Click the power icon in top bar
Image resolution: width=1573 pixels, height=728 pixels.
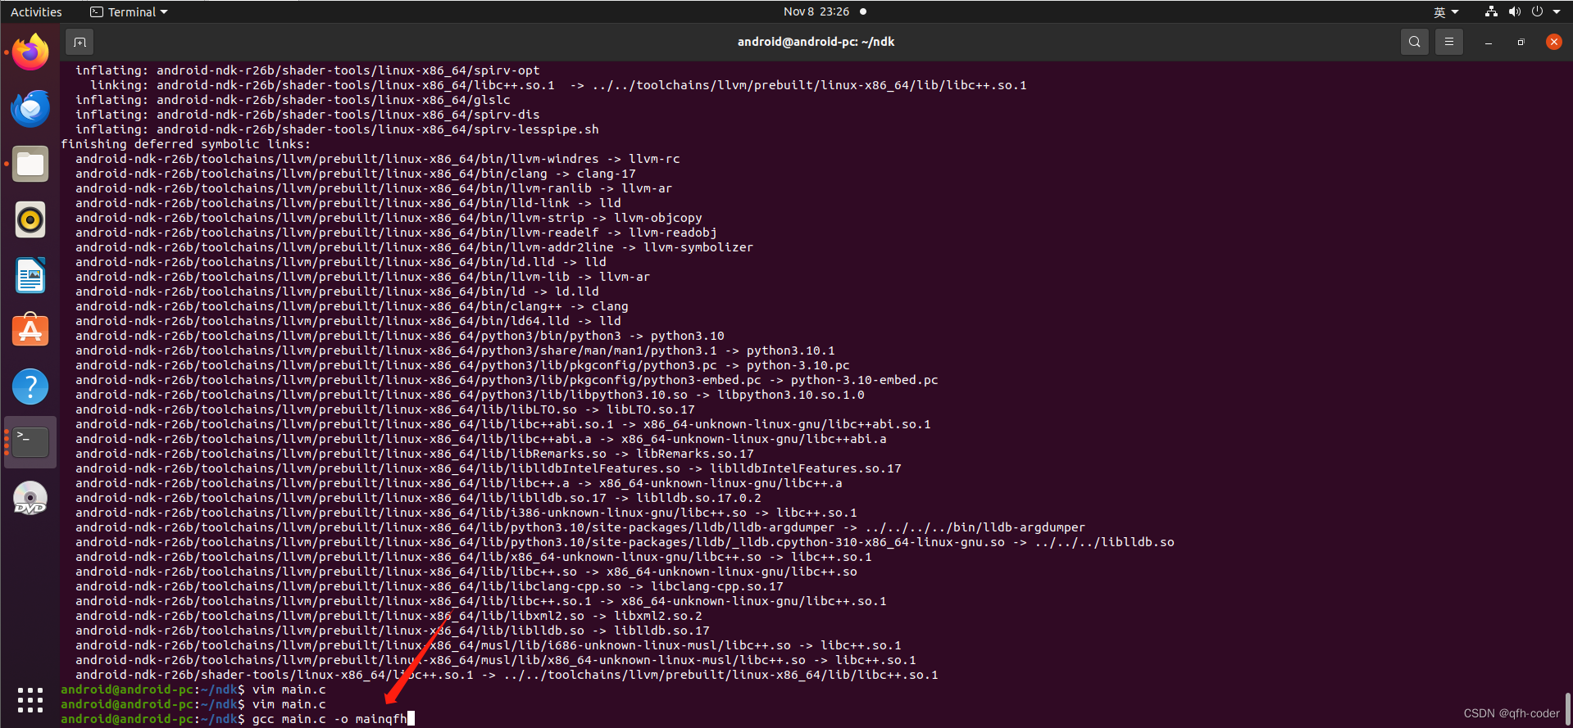click(1537, 11)
